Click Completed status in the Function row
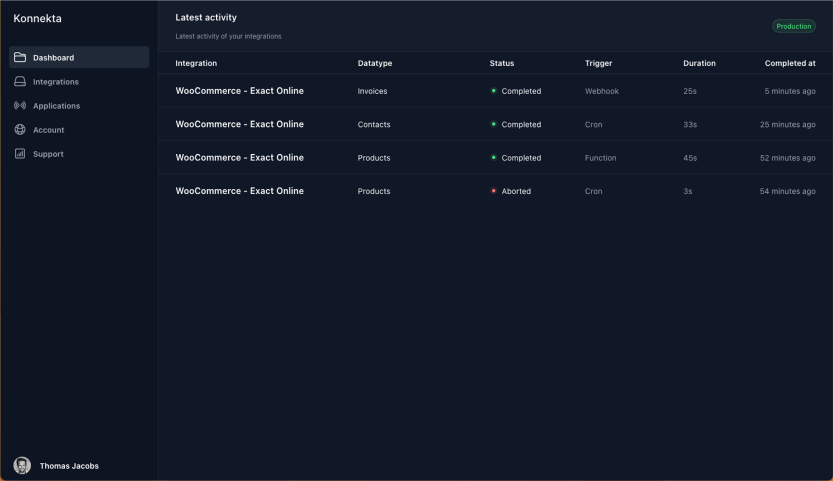The width and height of the screenshot is (833, 481). coord(521,158)
